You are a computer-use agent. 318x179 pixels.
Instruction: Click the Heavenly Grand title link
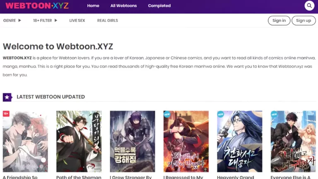236,177
